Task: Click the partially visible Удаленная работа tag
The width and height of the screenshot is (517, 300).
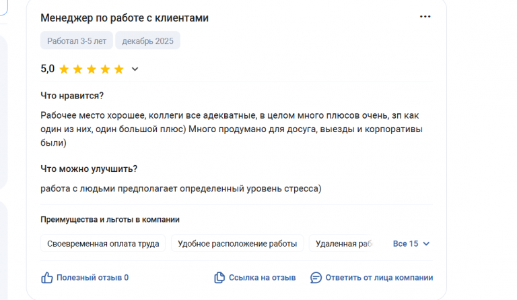Action: click(342, 243)
